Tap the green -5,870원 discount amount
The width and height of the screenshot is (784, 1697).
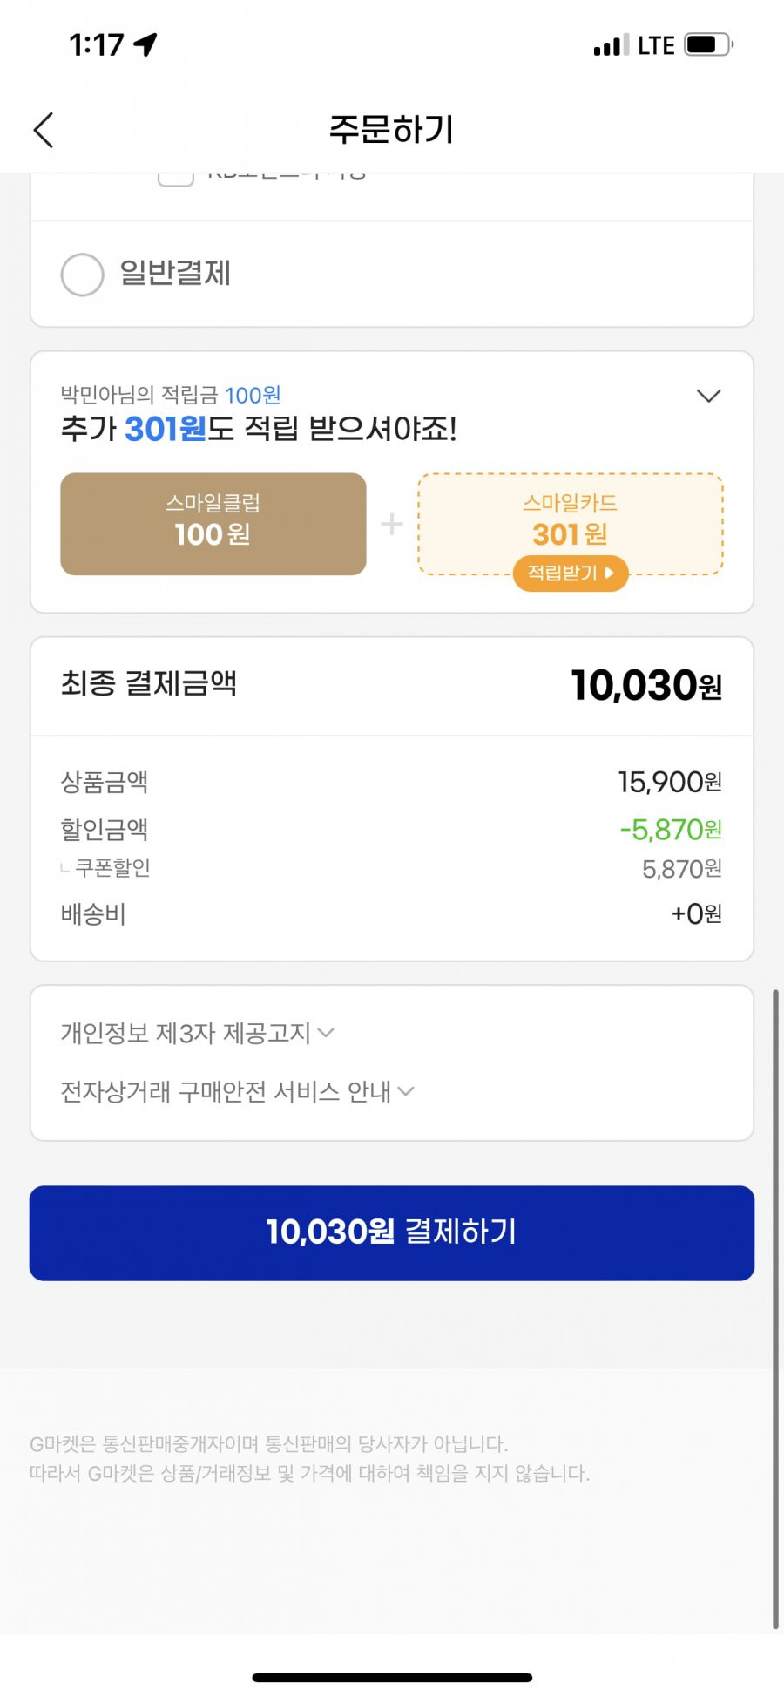[671, 829]
